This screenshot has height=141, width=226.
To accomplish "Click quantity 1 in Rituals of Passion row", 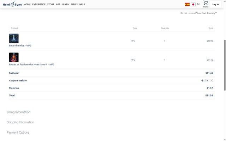I will [x=164, y=60].
